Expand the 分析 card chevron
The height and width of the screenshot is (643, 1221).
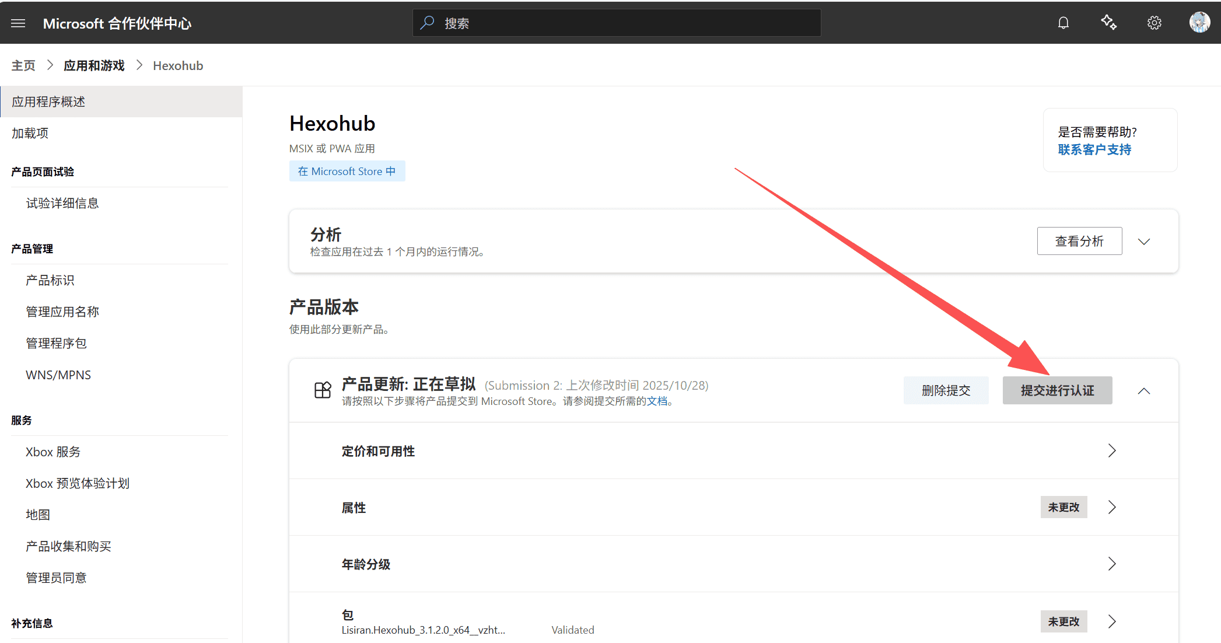[x=1143, y=242]
